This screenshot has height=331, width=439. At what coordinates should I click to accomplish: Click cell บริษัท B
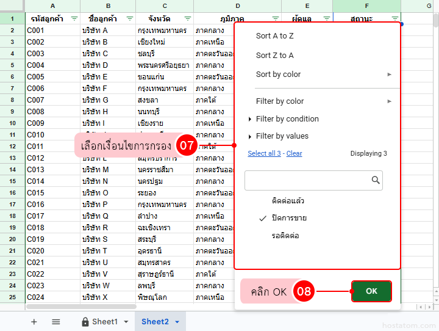tap(108, 42)
